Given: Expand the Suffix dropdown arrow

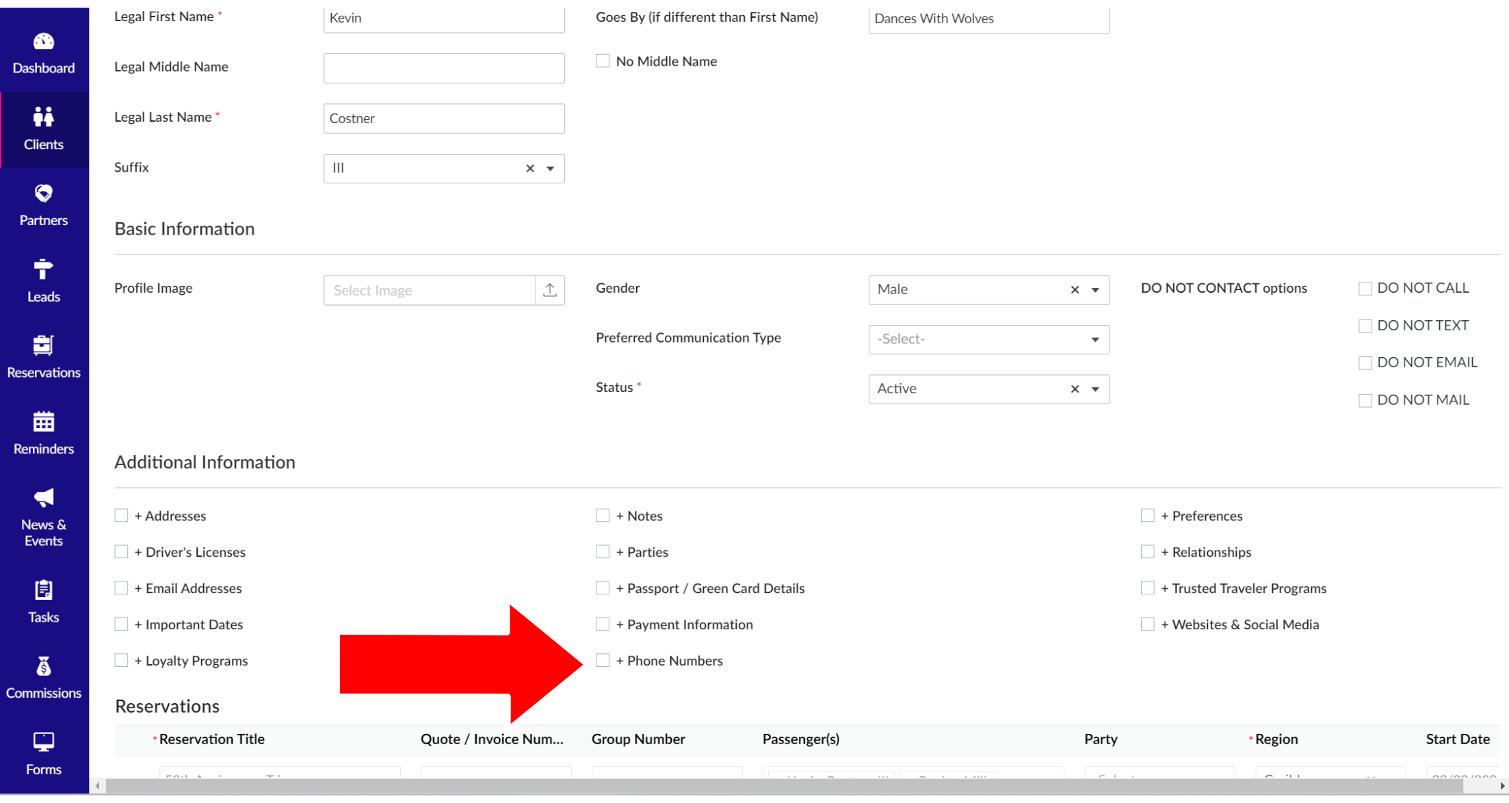Looking at the screenshot, I should 550,168.
